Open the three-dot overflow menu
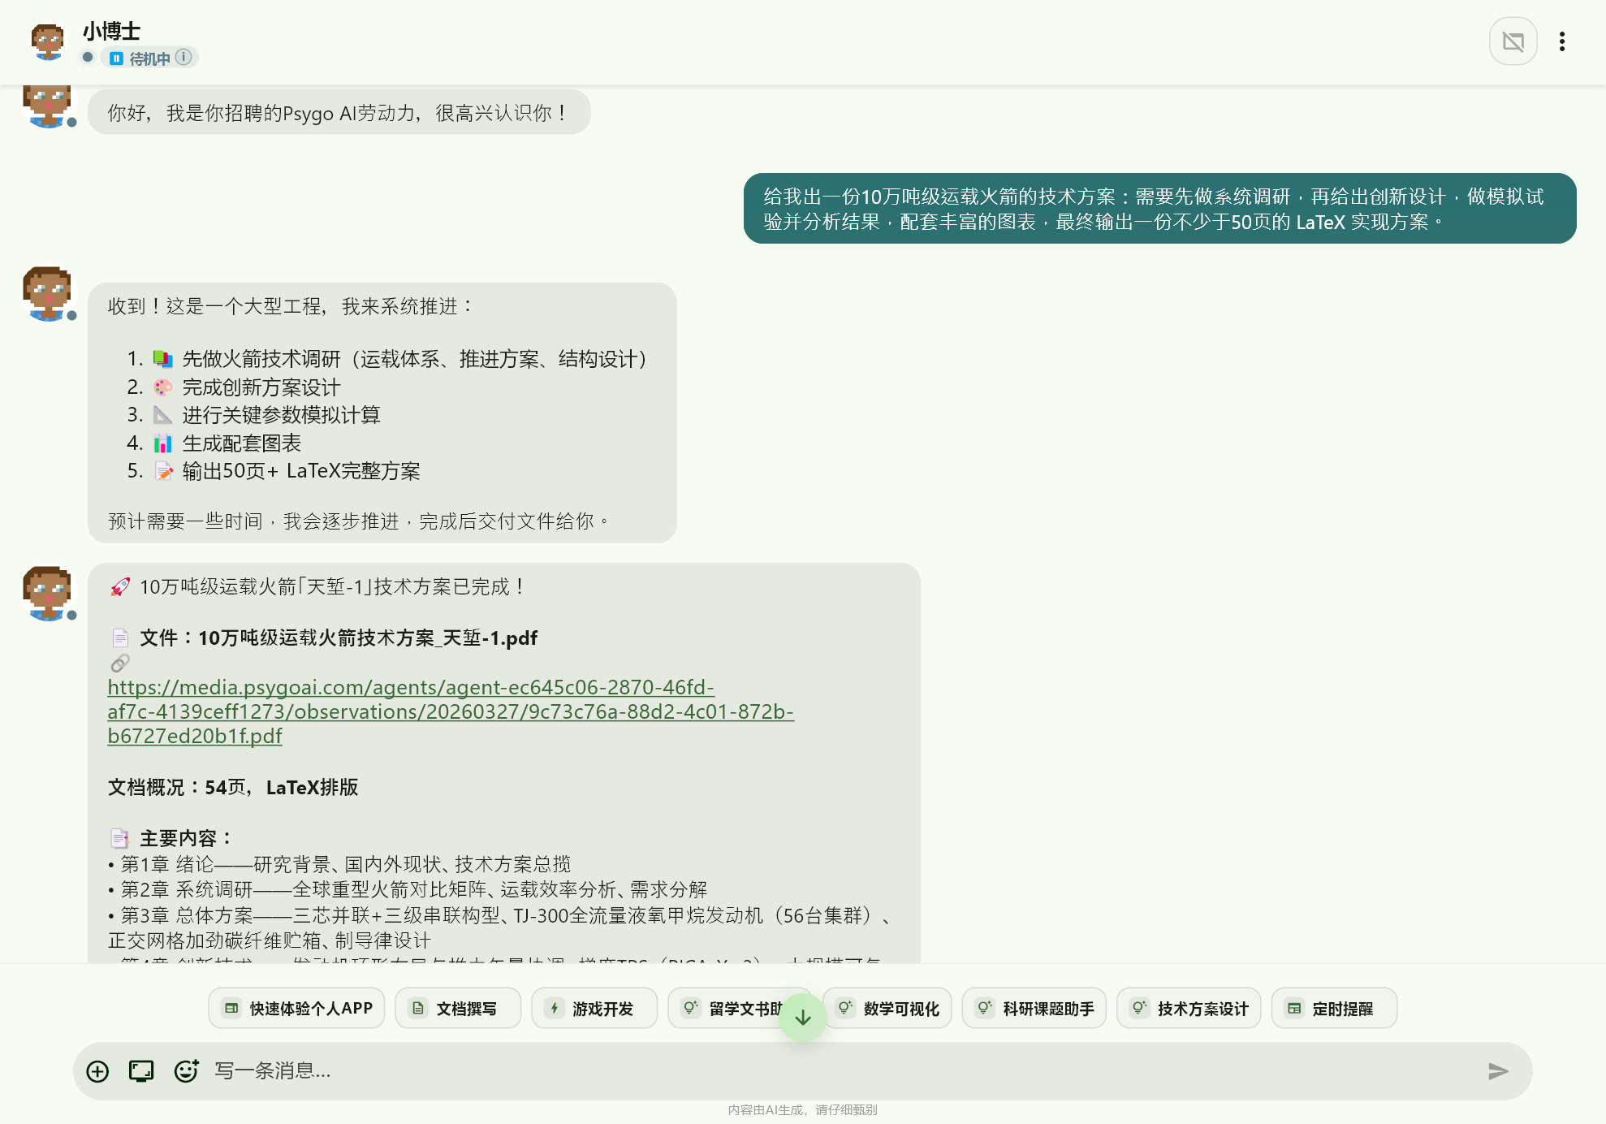The height and width of the screenshot is (1124, 1606). (1562, 41)
